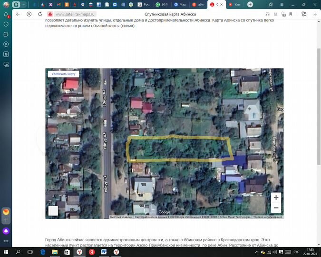Close the active satellite map tab
The width and height of the screenshot is (321, 257).
[x=222, y=4]
